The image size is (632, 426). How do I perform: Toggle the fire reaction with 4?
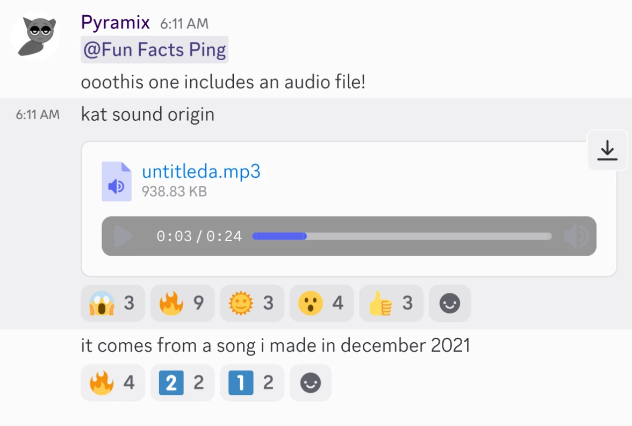click(x=113, y=383)
